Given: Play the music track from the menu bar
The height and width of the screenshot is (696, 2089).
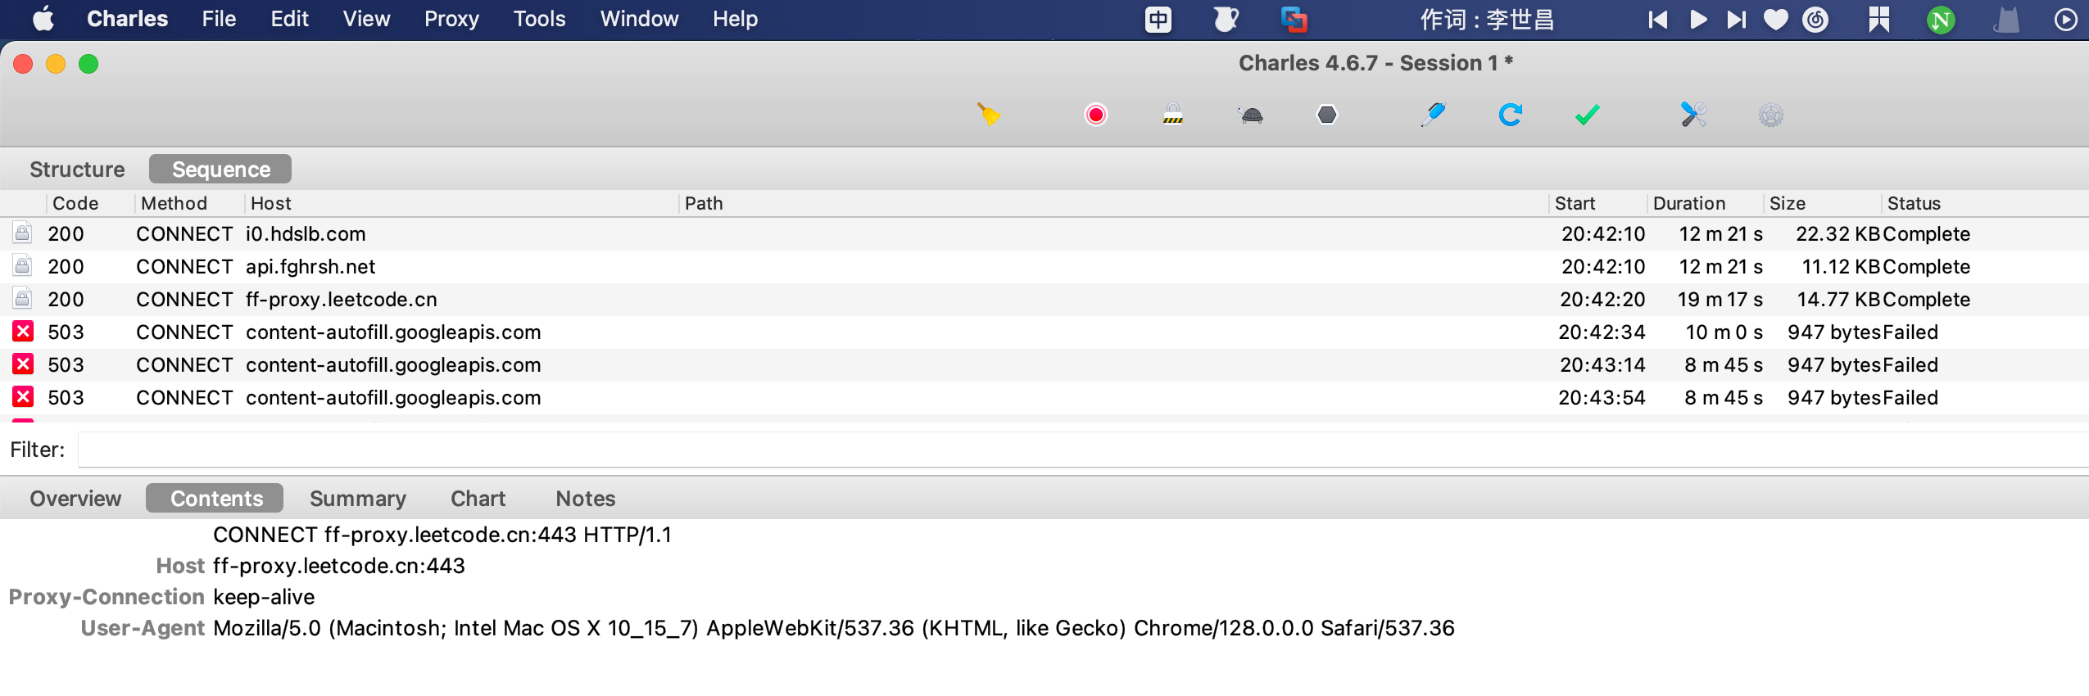Looking at the screenshot, I should coord(1697,20).
